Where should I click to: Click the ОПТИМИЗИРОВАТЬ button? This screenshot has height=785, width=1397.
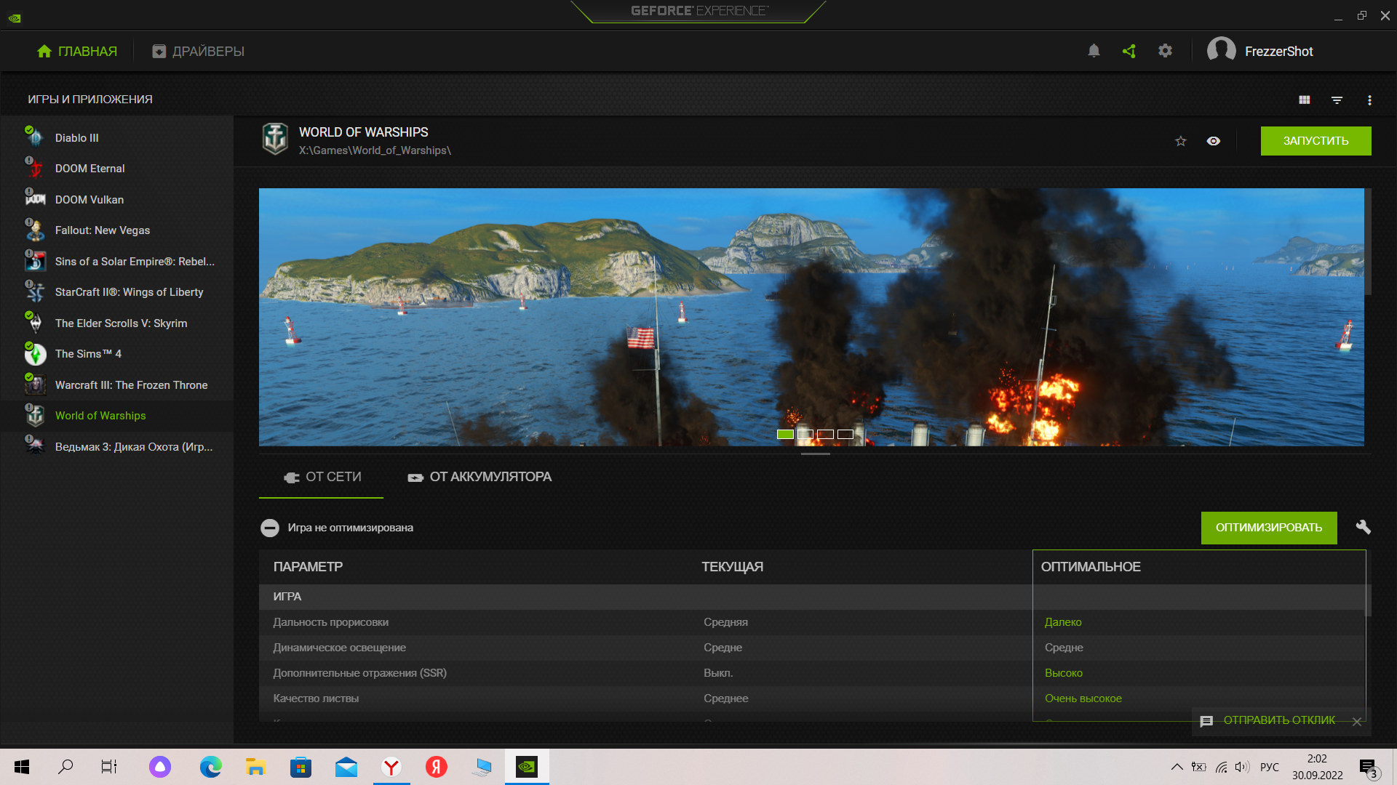[1269, 528]
